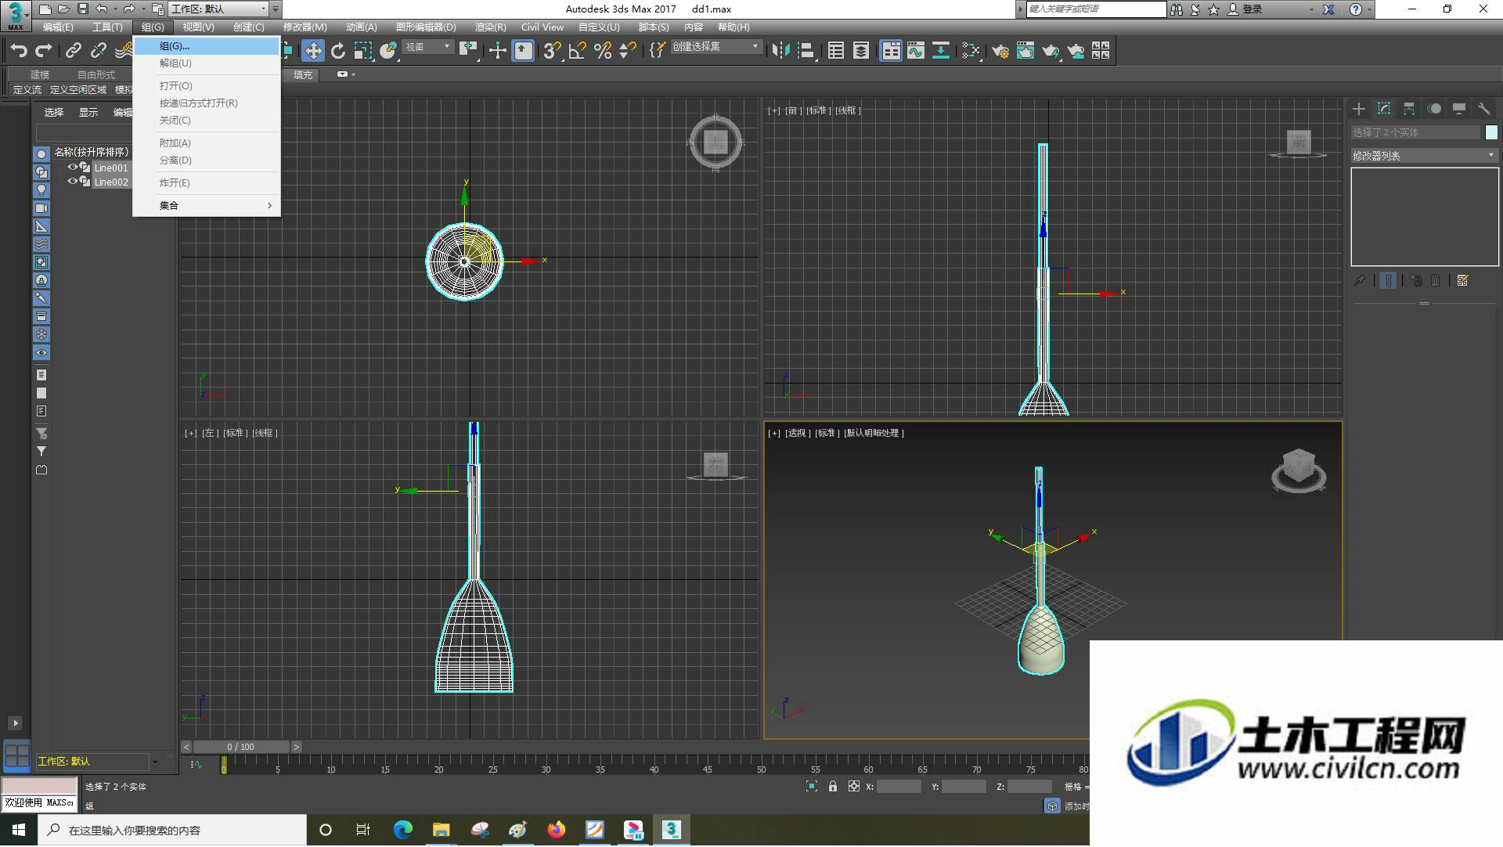
Task: Open the Create panel plus icon
Action: point(1359,109)
